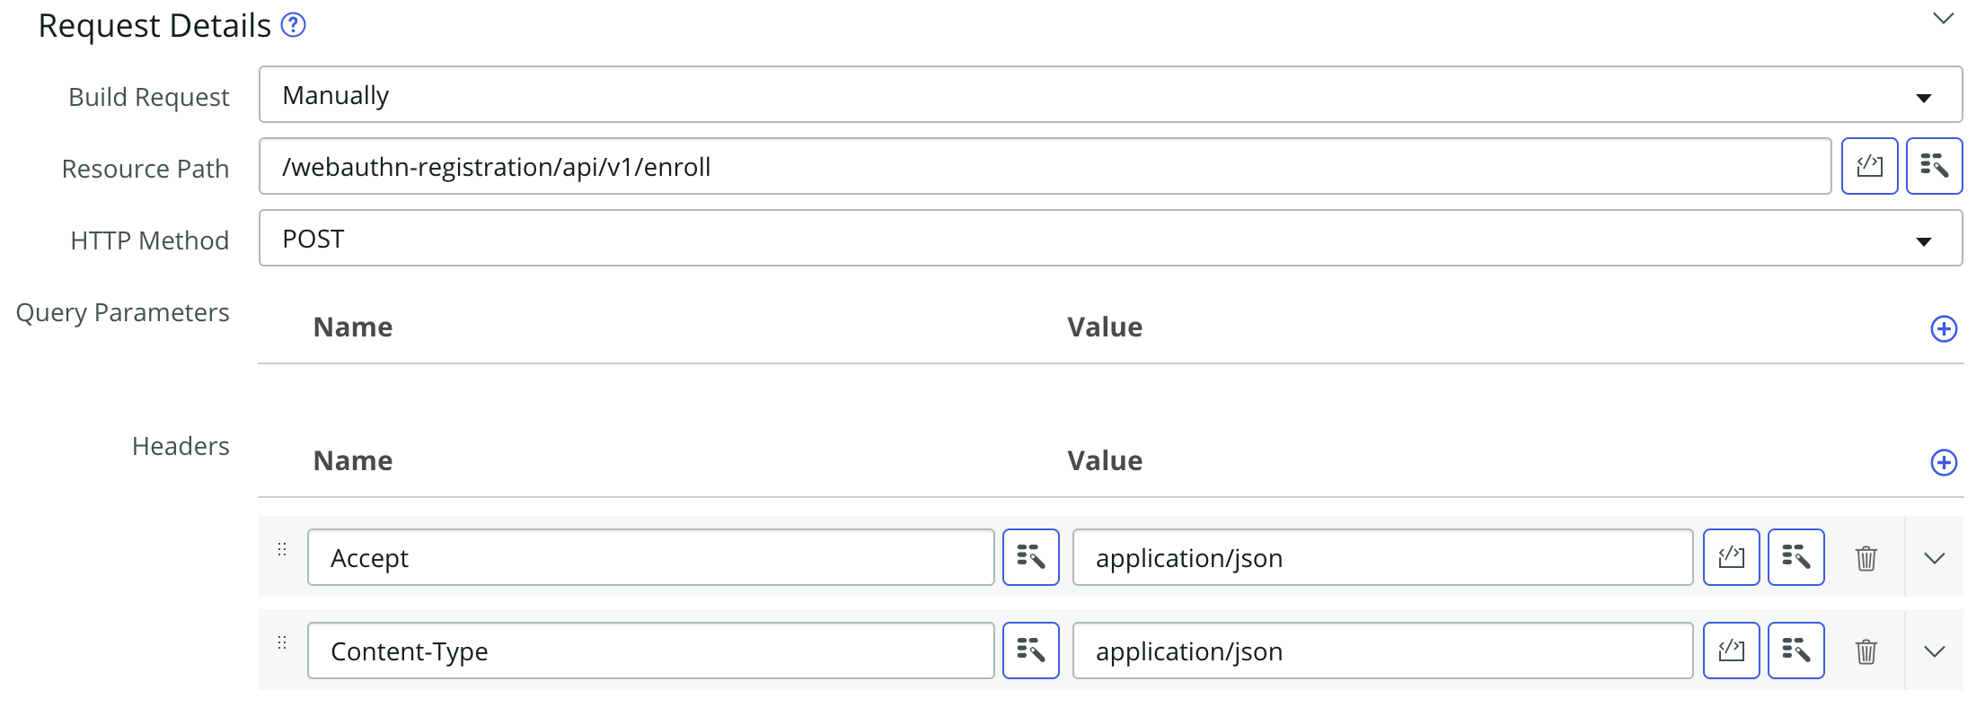Open variable picker for Accept value

tap(1795, 557)
